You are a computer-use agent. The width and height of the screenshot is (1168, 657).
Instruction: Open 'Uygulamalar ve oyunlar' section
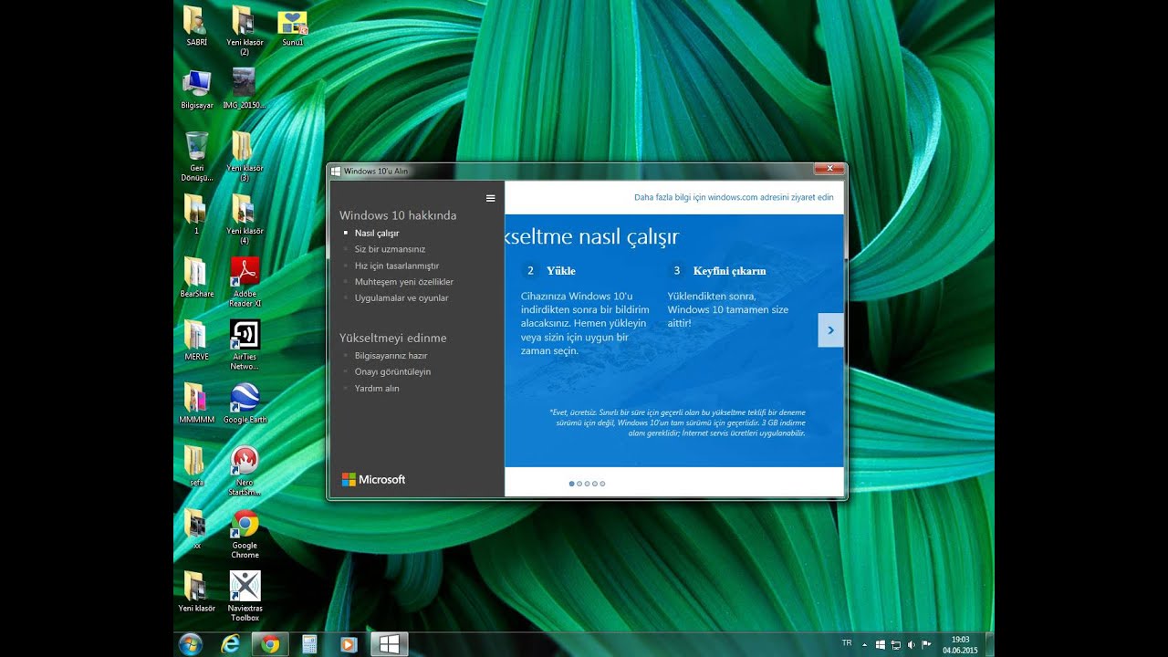tap(401, 298)
